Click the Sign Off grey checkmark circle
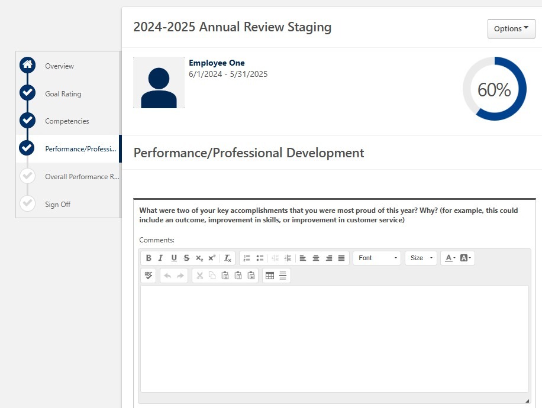542x408 pixels. pyautogui.click(x=27, y=203)
